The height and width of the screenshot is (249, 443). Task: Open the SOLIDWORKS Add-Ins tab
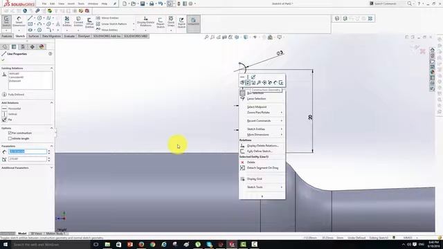pos(107,36)
